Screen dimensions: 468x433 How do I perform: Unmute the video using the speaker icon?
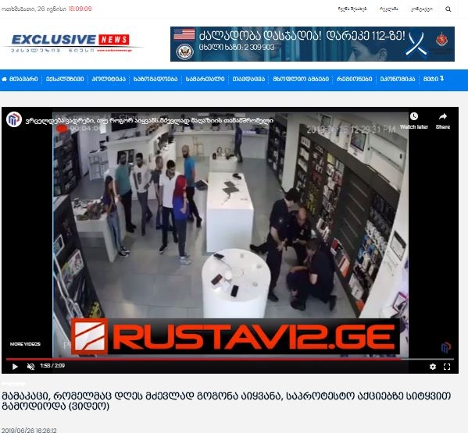point(30,367)
